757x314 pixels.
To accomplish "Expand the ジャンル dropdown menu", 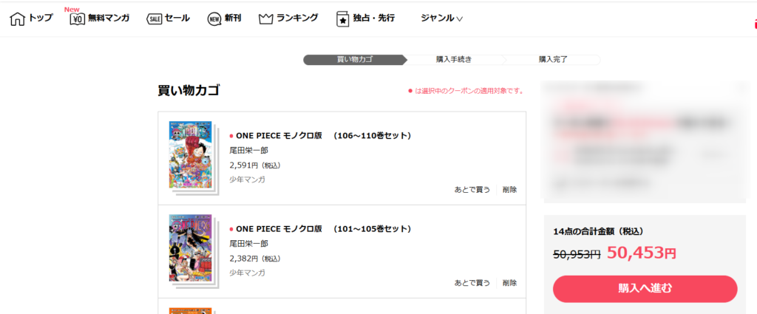I will click(441, 18).
